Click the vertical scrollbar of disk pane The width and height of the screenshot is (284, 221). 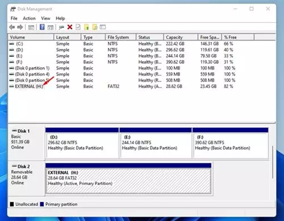(273, 162)
